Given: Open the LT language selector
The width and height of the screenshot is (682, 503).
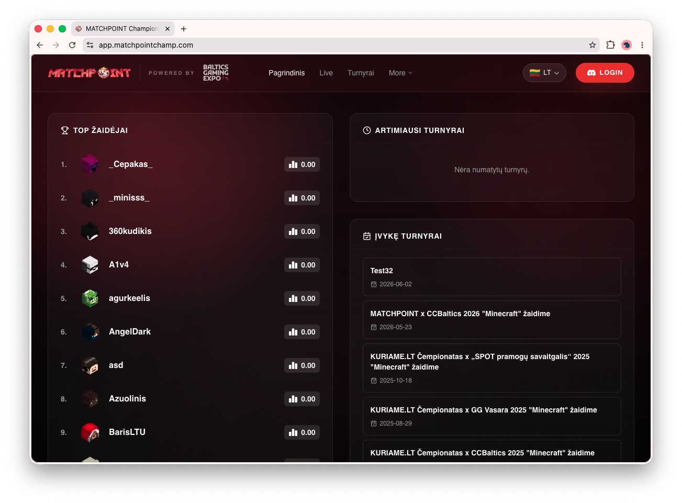Looking at the screenshot, I should click(x=544, y=73).
